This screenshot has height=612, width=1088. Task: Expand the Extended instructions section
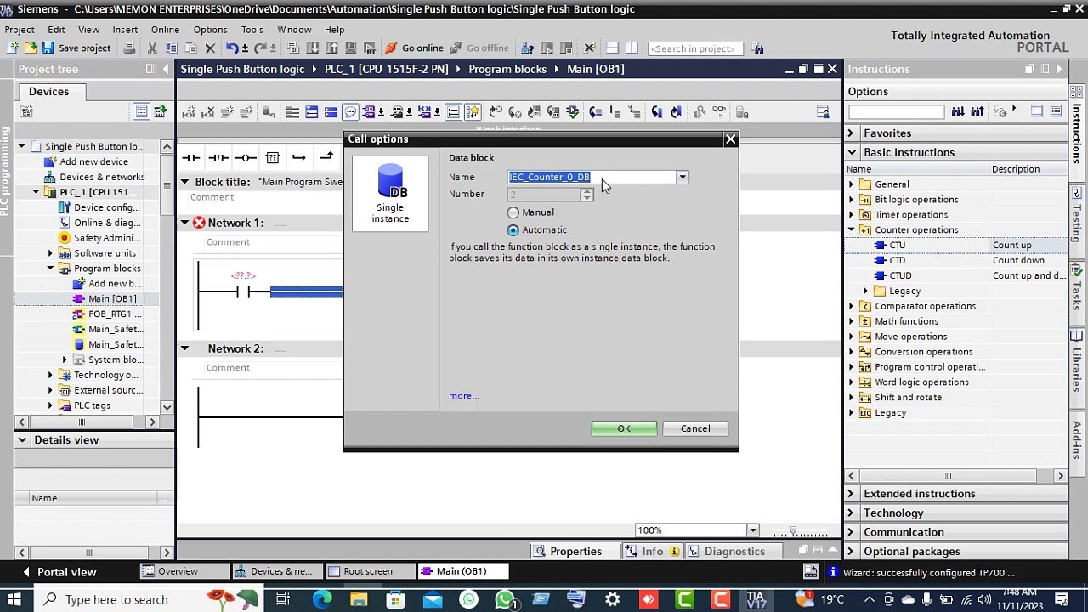[x=851, y=494]
